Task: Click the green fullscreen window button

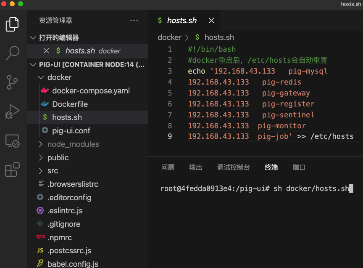Action: (x=21, y=4)
